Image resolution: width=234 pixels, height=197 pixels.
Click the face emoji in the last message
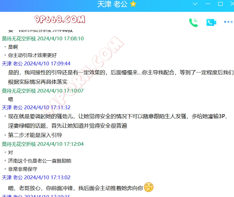(149, 187)
